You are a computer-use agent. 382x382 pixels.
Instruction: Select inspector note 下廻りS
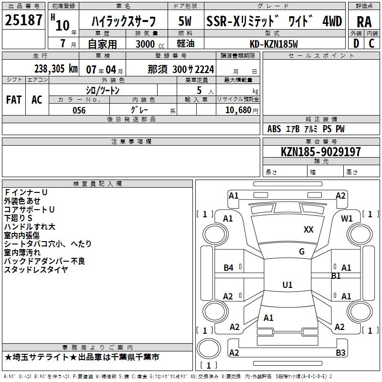tap(18, 218)
